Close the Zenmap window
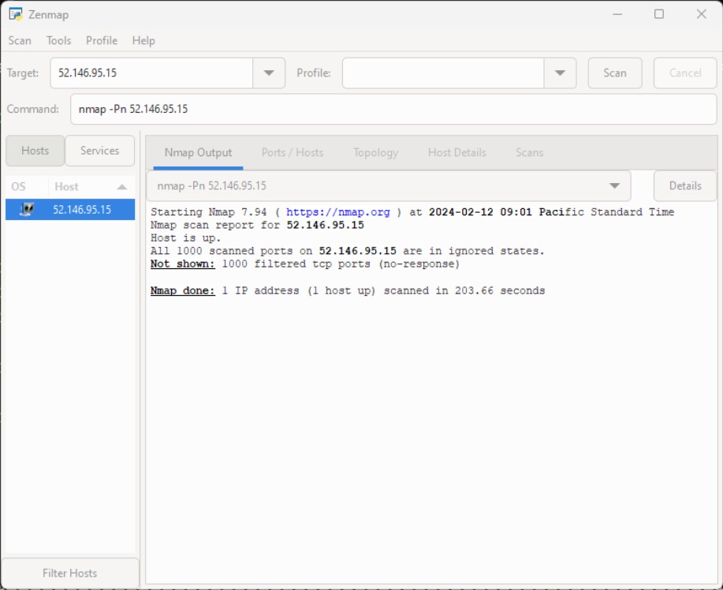Image resolution: width=723 pixels, height=590 pixels. pyautogui.click(x=702, y=14)
